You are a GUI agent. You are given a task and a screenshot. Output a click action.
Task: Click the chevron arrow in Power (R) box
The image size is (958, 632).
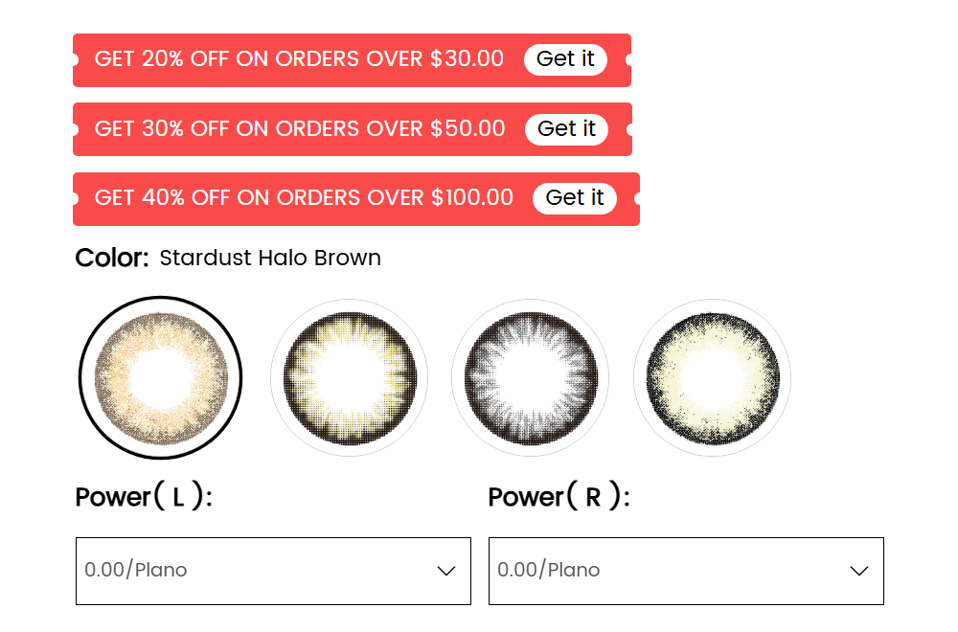pos(859,571)
